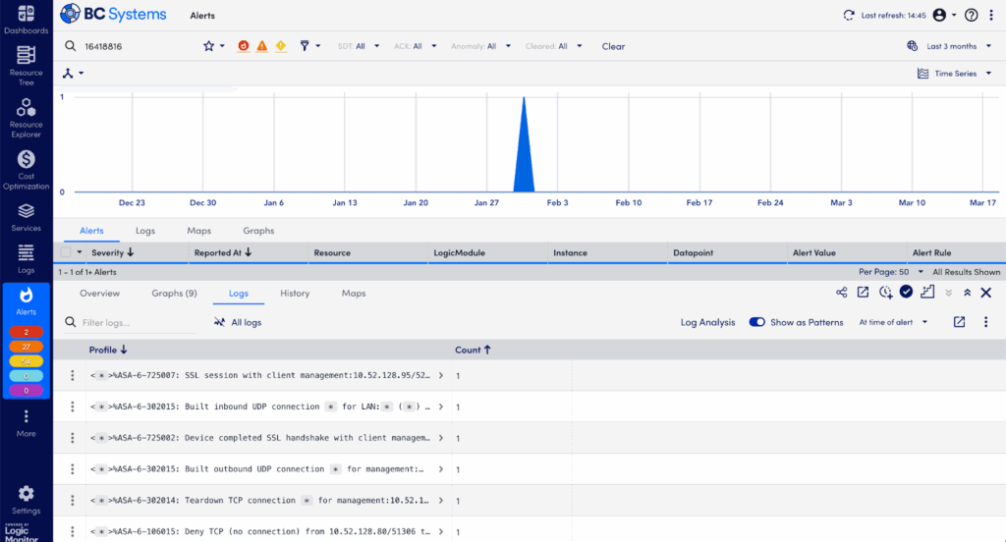
Task: Open the Time Series view dropdown
Action: pos(955,73)
